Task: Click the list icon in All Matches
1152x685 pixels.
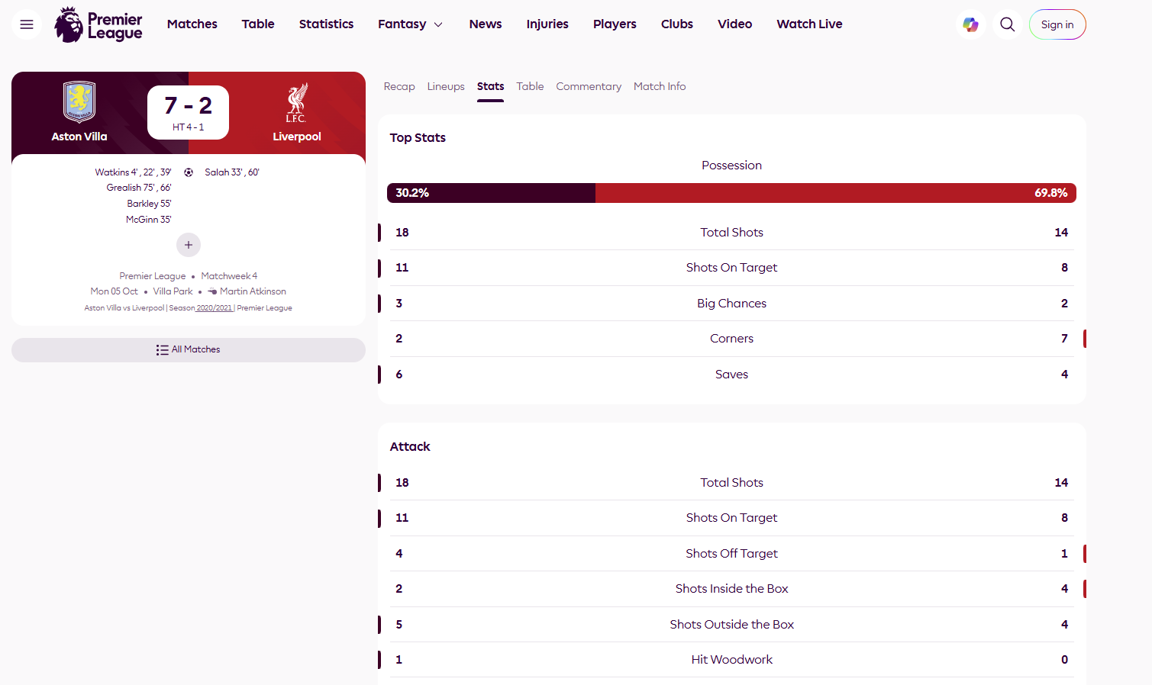Action: pyautogui.click(x=162, y=350)
